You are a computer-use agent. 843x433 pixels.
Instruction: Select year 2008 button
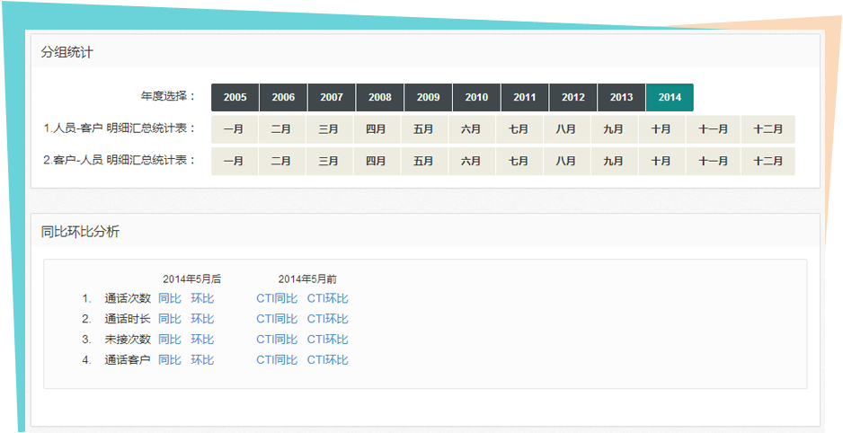tap(379, 98)
